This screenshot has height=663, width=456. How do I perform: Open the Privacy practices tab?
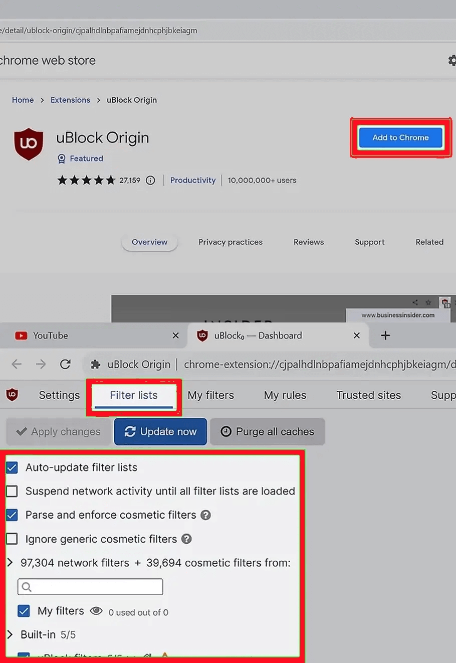point(231,242)
